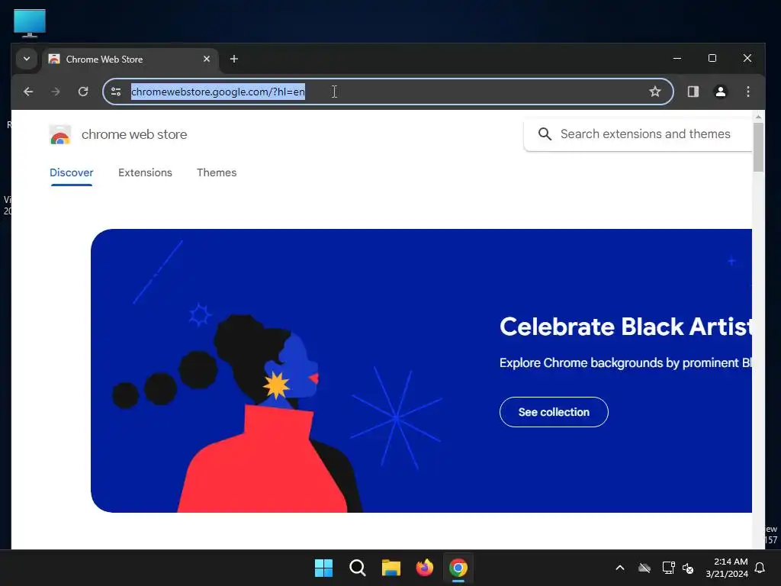Open the This PC desktop icon
Screen dimensions: 781x586
[x=30, y=23]
